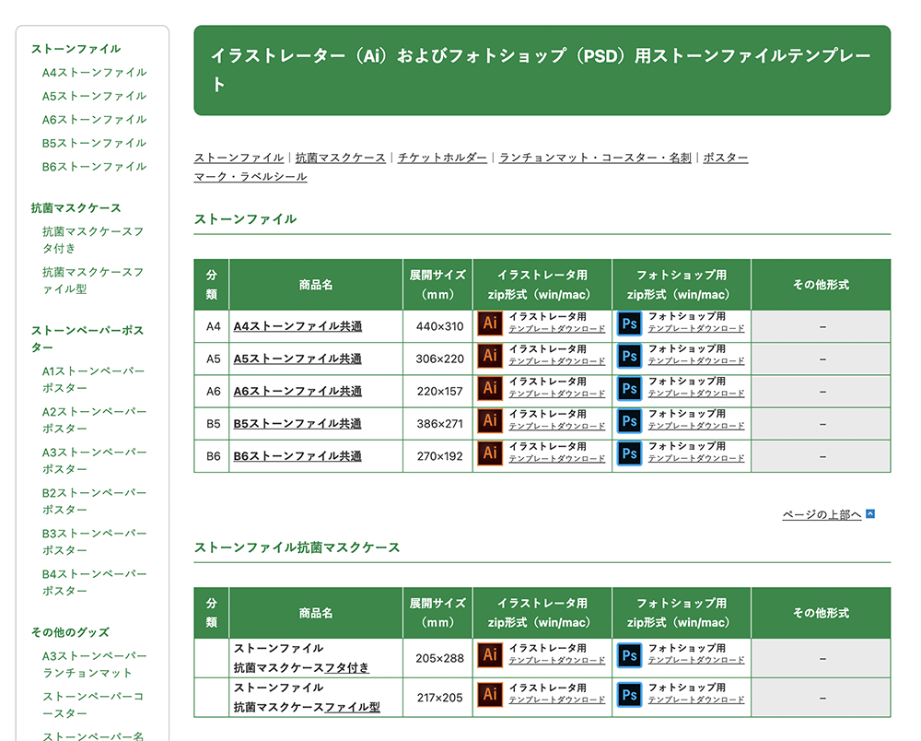Jump to チケットホルダー section link
Viewport: 921px width, 741px height.
[442, 158]
